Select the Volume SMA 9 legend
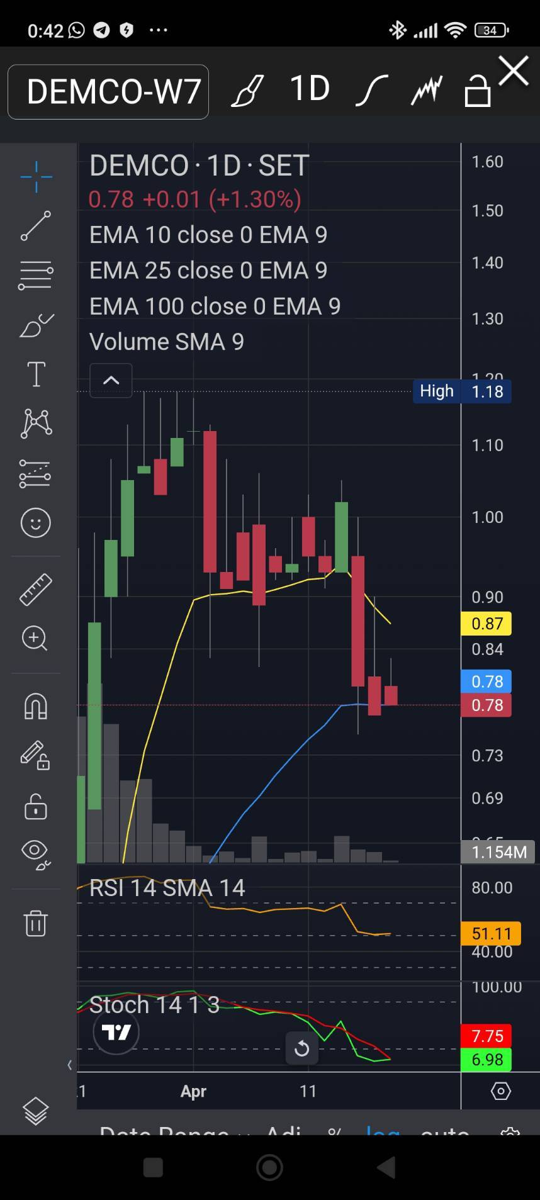This screenshot has height=1200, width=540. 167,342
